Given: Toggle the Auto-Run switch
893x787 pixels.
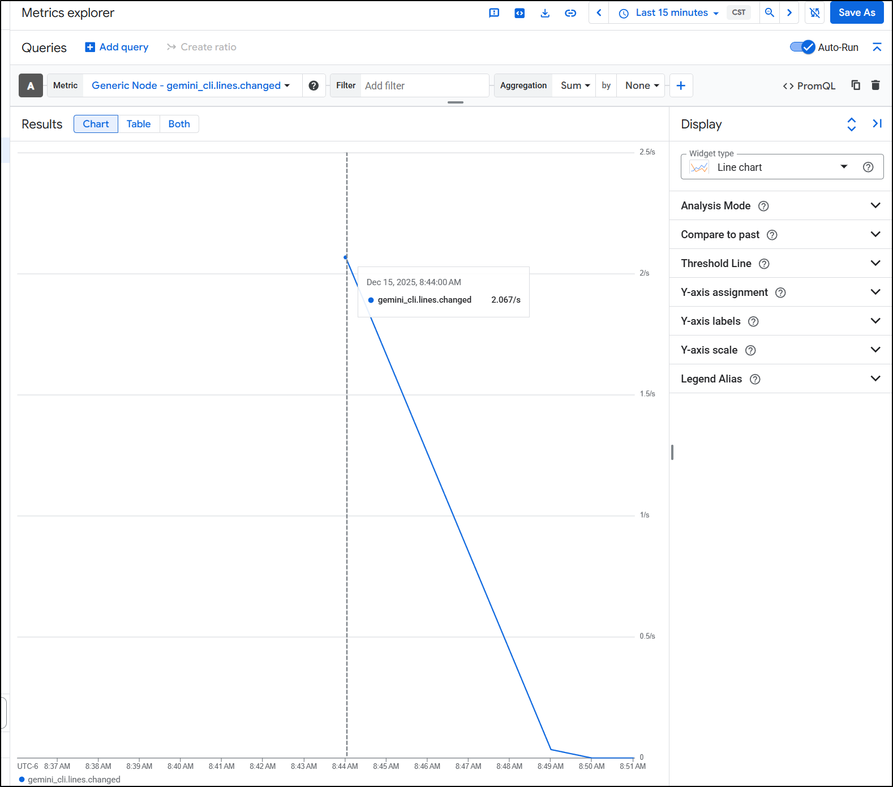Looking at the screenshot, I should click(x=802, y=47).
